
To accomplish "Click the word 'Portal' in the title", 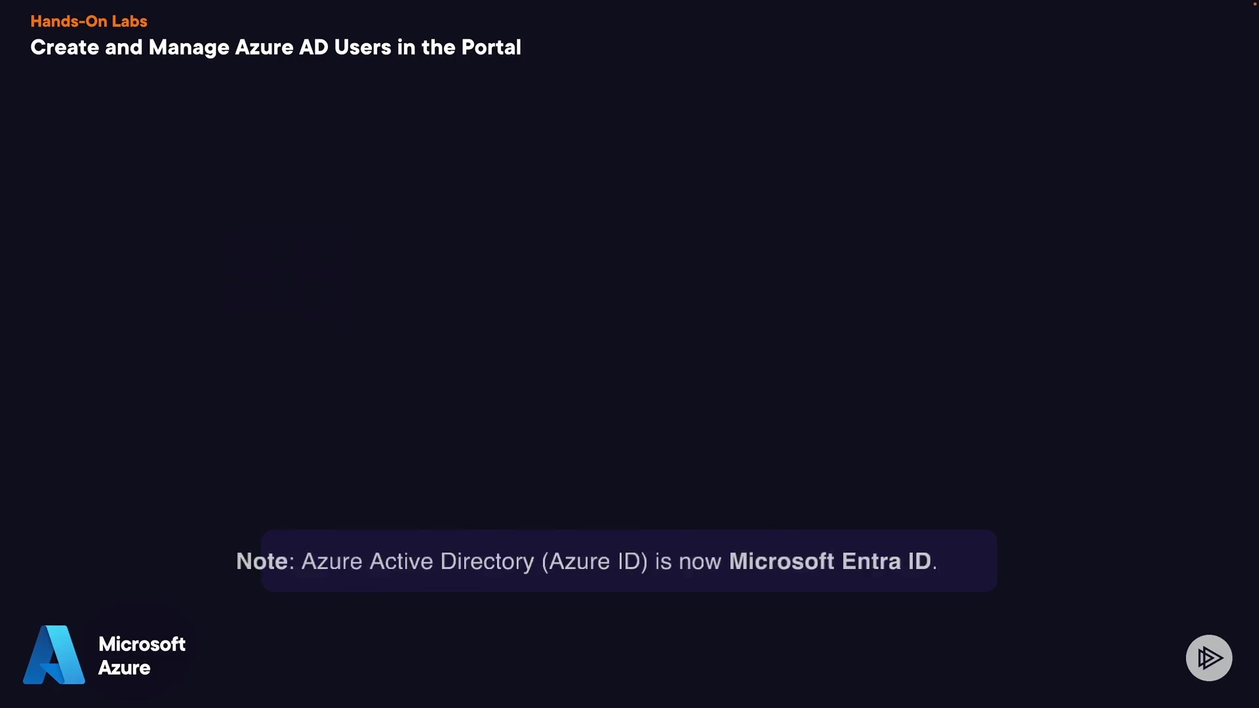I will point(491,47).
